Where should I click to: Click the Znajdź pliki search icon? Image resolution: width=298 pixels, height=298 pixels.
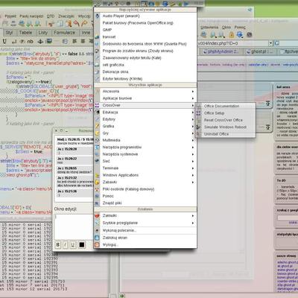97,203
